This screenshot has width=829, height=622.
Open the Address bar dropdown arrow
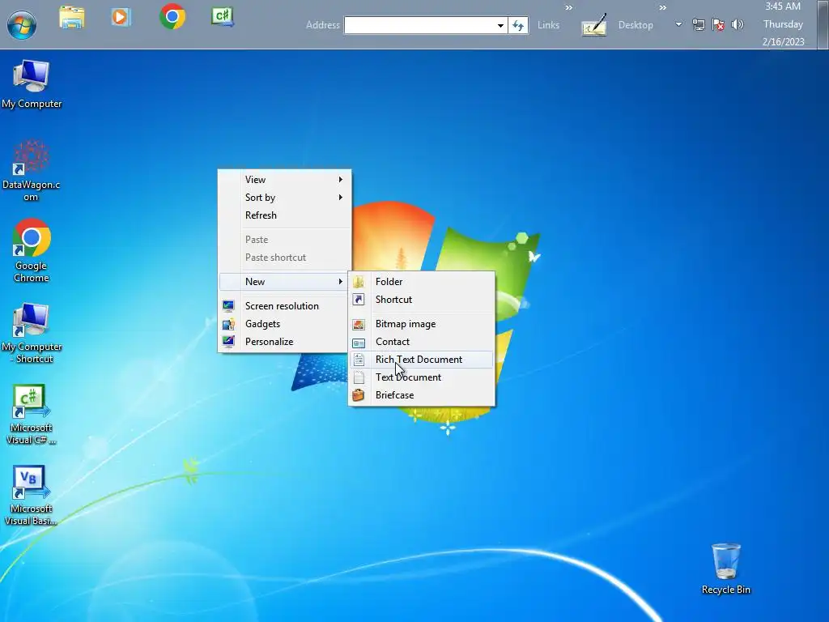point(500,25)
